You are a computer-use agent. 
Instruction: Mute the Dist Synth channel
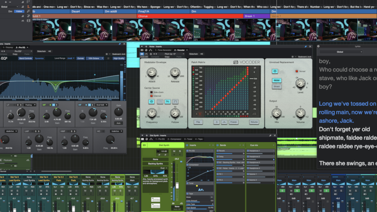(174, 151)
